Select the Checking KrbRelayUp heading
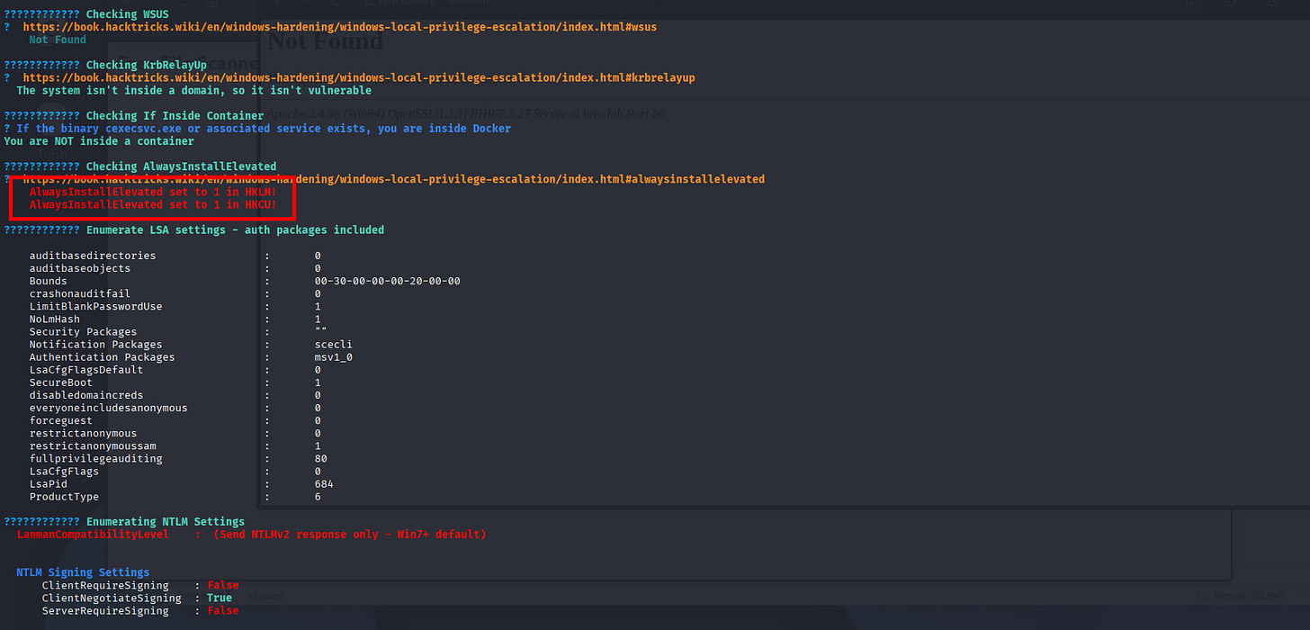This screenshot has height=630, width=1310. 146,65
